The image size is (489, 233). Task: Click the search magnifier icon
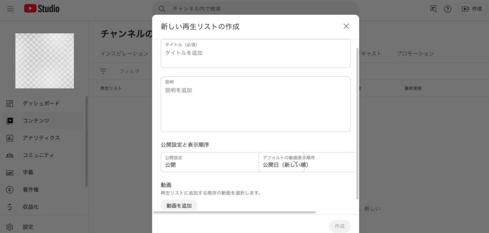pyautogui.click(x=162, y=9)
